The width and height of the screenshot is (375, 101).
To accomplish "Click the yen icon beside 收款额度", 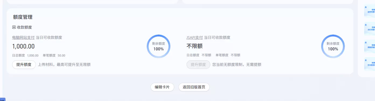I will point(14,27).
